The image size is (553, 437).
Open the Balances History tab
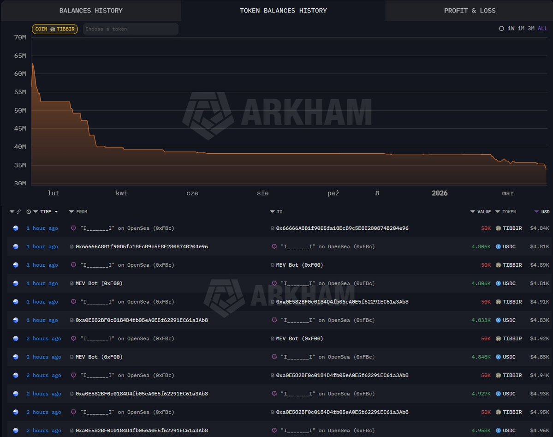tap(91, 11)
